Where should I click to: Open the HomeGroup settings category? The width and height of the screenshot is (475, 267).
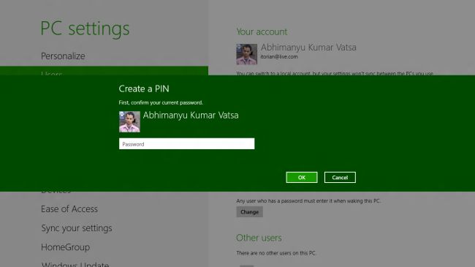coord(66,247)
